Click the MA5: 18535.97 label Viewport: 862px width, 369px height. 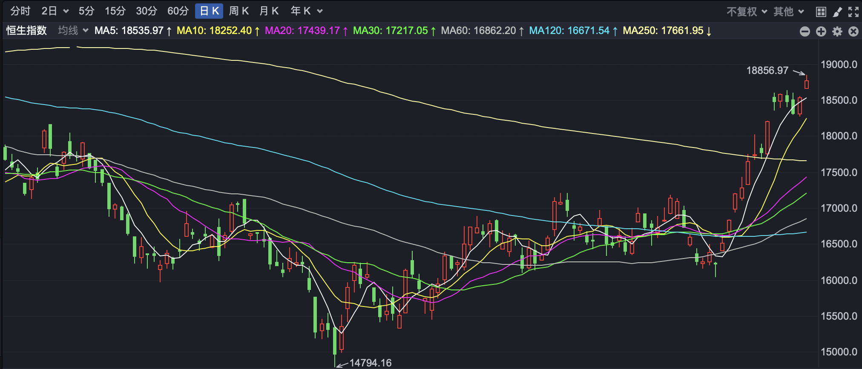click(133, 31)
